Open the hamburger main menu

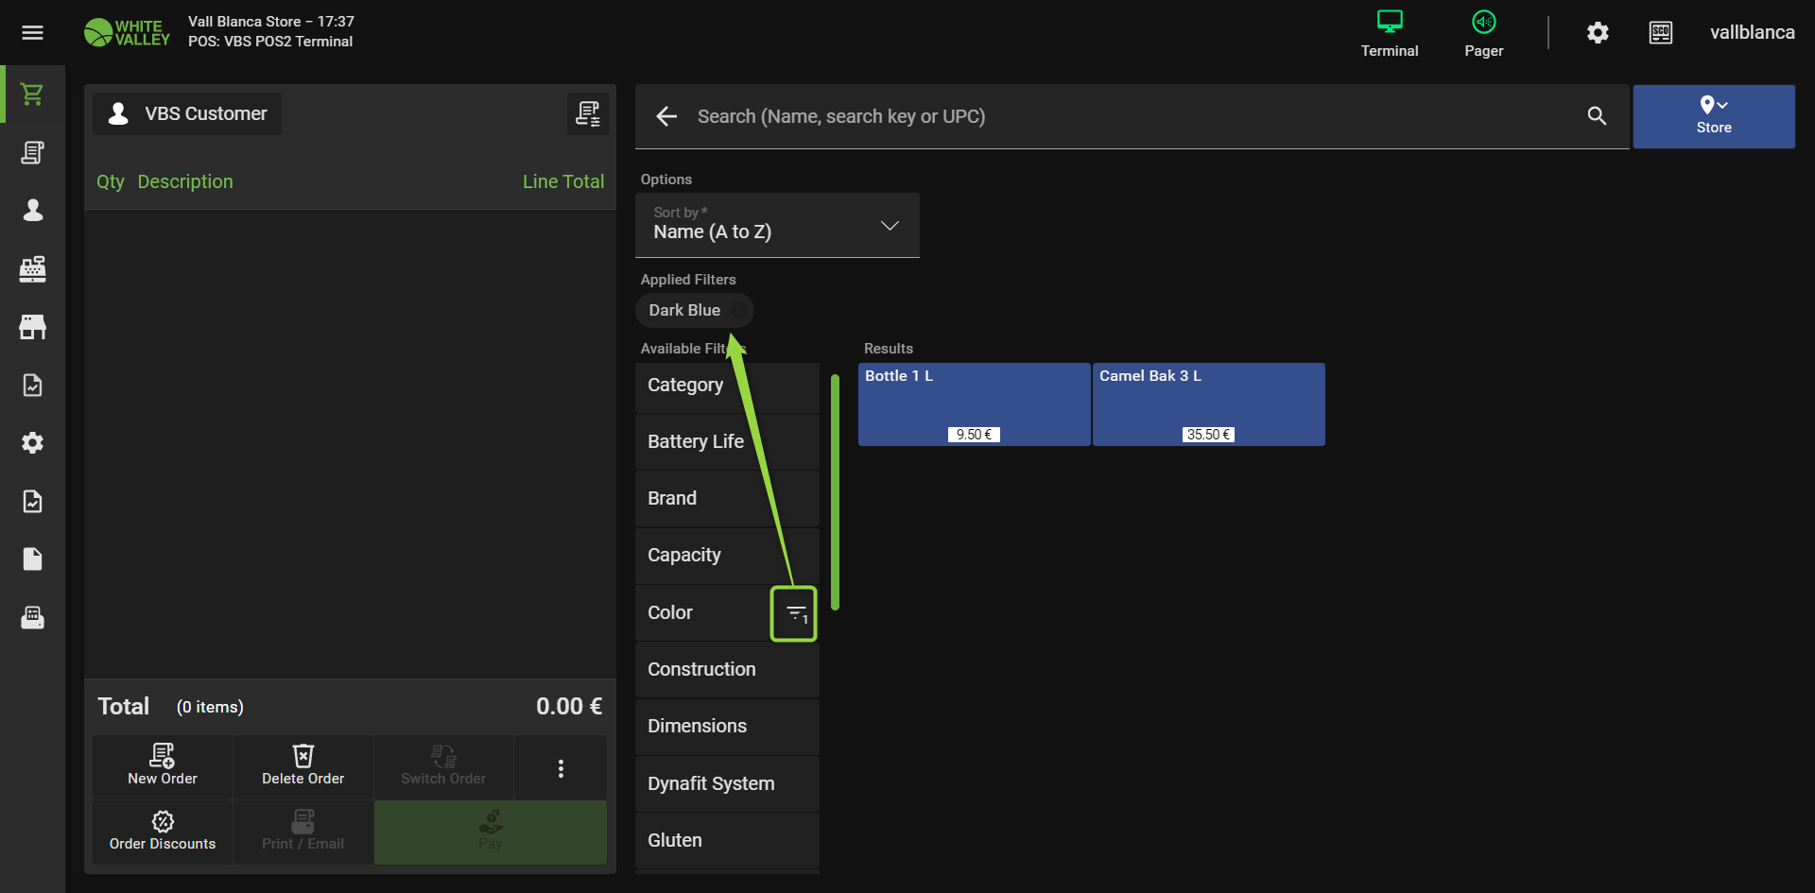tap(32, 33)
